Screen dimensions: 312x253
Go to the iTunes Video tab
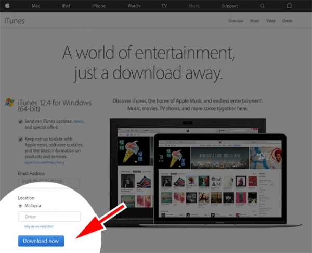[x=271, y=21]
